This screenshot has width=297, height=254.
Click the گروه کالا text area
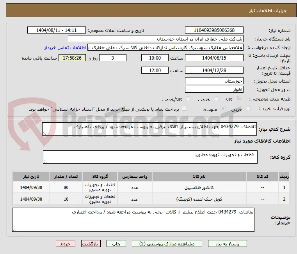click(x=150, y=157)
